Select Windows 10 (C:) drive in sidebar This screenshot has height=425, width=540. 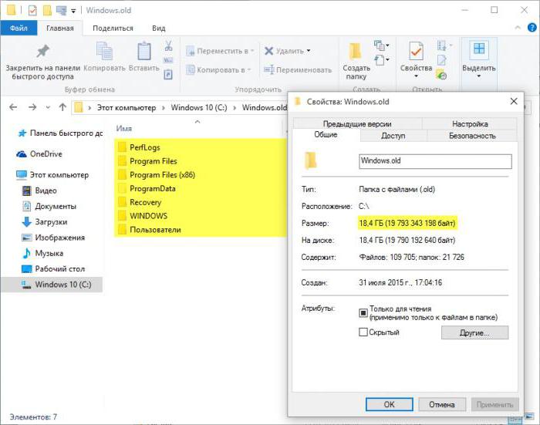point(52,285)
